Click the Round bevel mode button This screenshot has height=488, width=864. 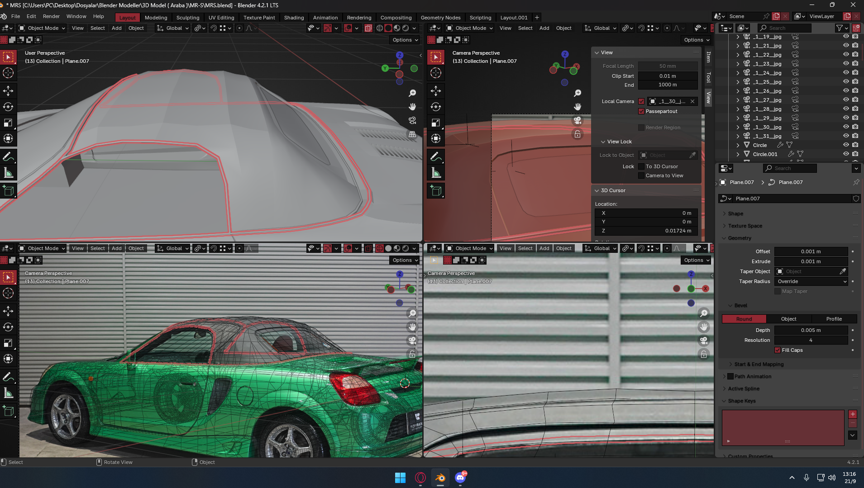pyautogui.click(x=744, y=319)
